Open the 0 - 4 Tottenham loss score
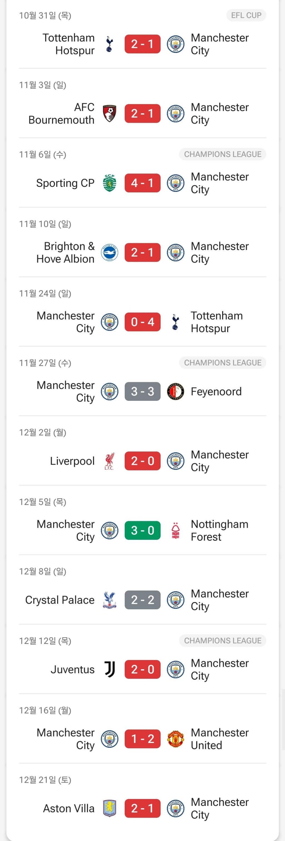285x841 pixels. 142,322
